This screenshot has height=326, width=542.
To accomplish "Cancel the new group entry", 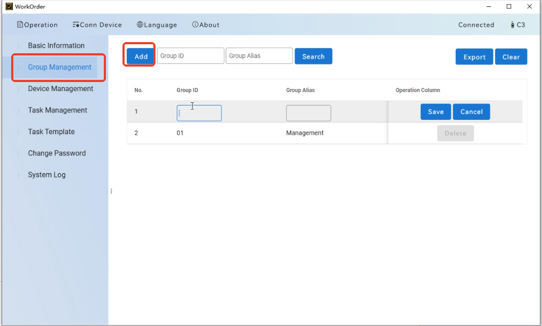I will click(471, 112).
